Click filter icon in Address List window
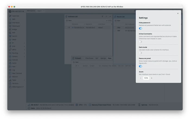 [102, 16]
